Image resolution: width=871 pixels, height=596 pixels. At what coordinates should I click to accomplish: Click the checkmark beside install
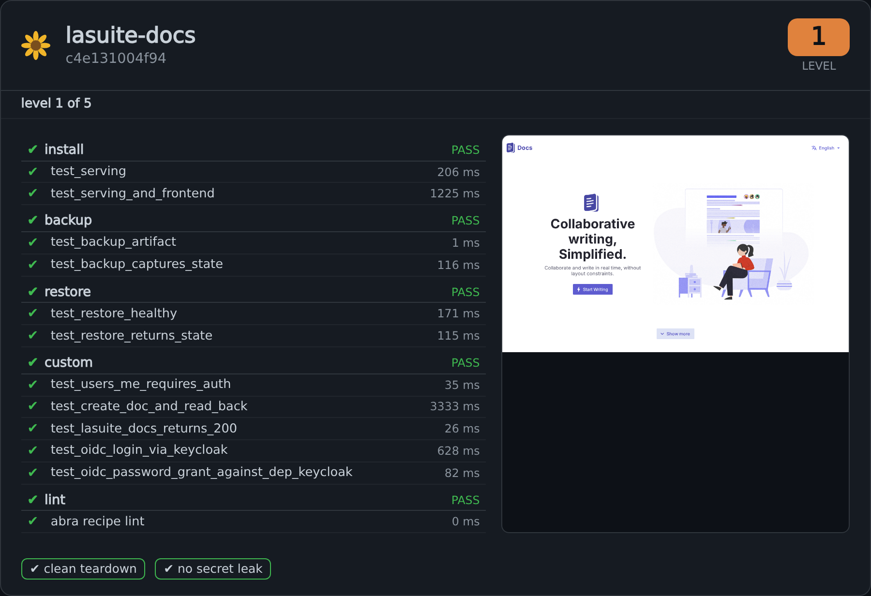pyautogui.click(x=32, y=149)
